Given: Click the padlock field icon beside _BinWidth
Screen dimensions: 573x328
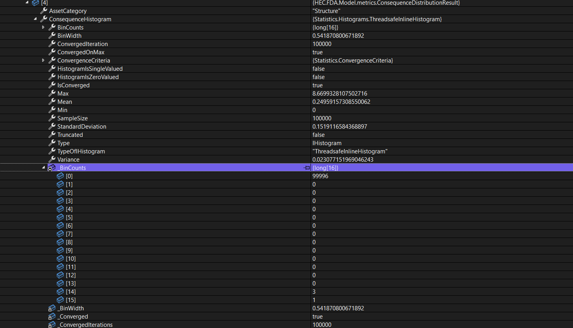Looking at the screenshot, I should pos(52,308).
